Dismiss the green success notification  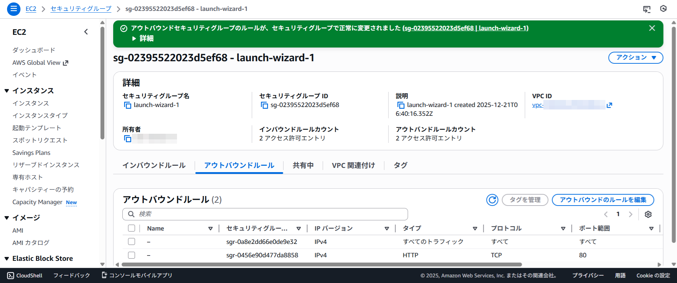coord(652,28)
